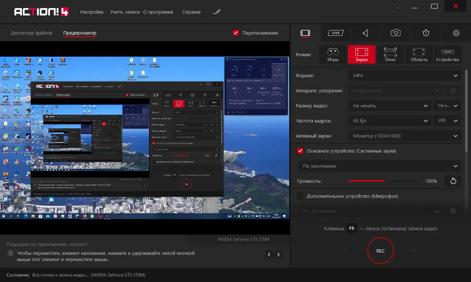This screenshot has height=282, width=471.
Task: Uncheck Основное устройство (Системные звуки)
Action: pyautogui.click(x=300, y=151)
